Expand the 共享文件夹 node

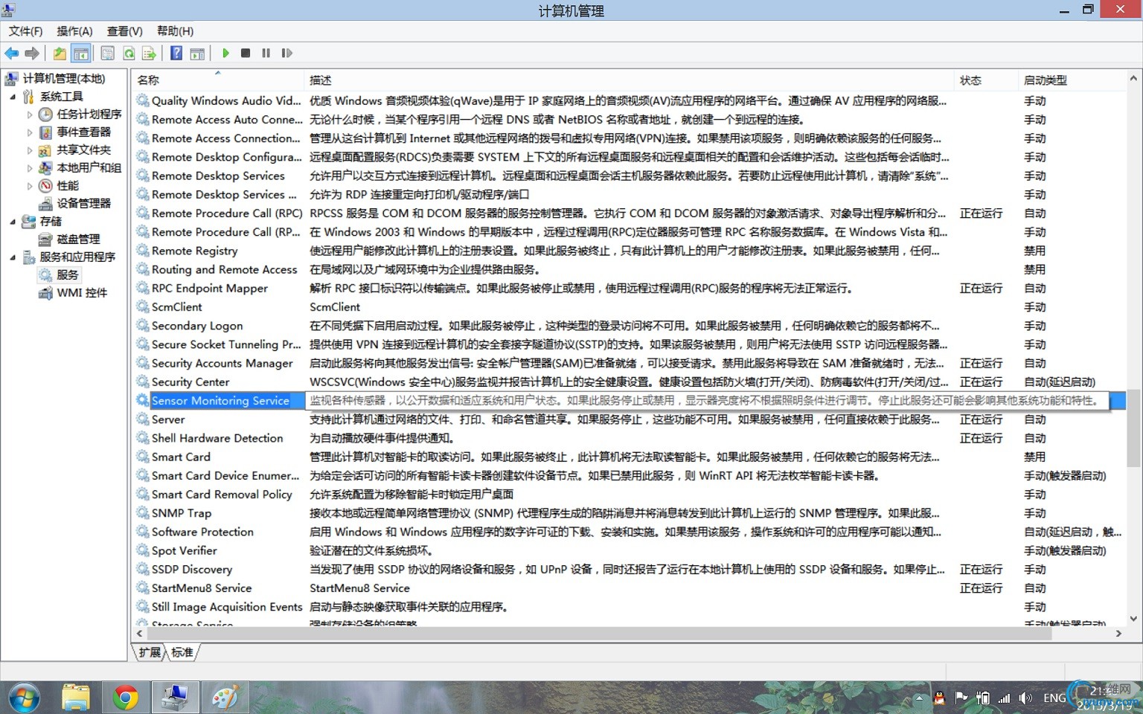(x=30, y=150)
